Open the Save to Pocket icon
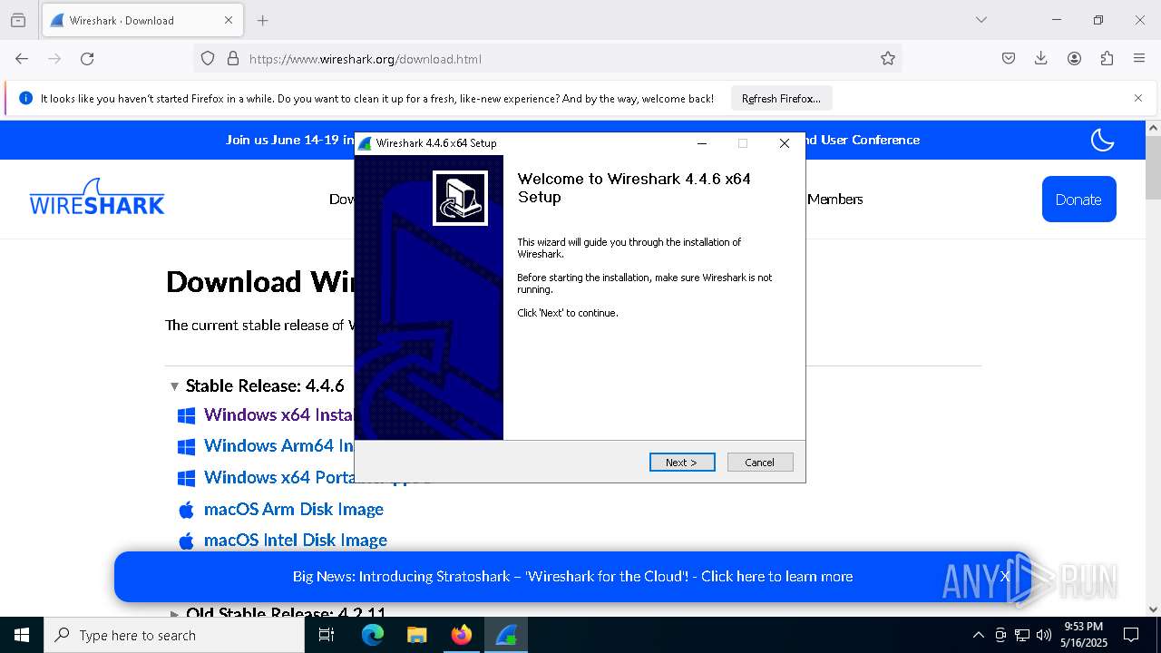This screenshot has width=1161, height=653. 1009,58
